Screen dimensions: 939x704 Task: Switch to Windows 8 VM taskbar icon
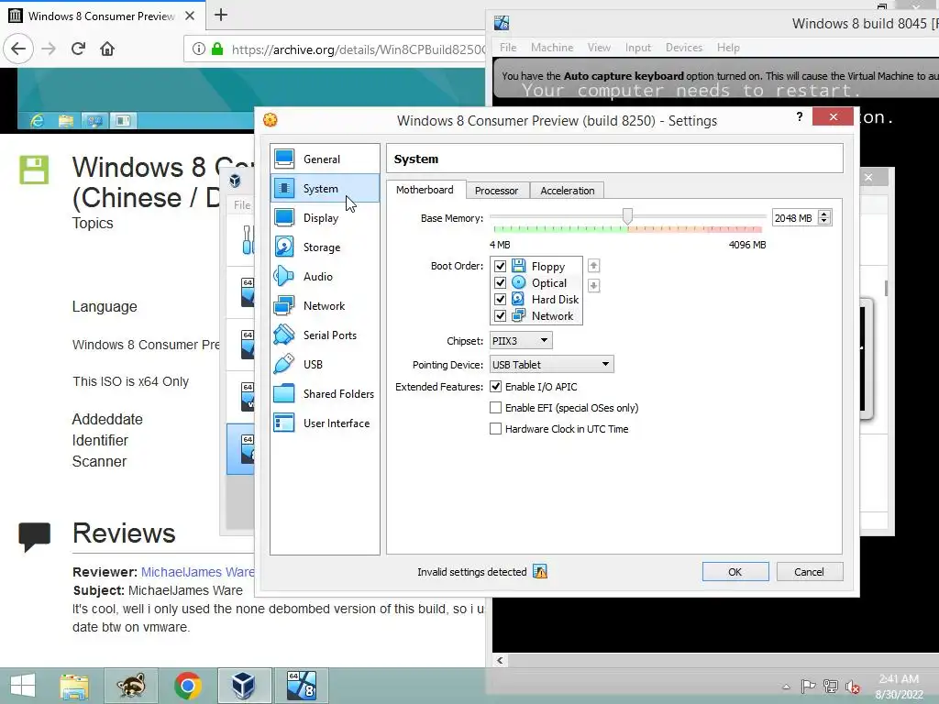(x=301, y=686)
